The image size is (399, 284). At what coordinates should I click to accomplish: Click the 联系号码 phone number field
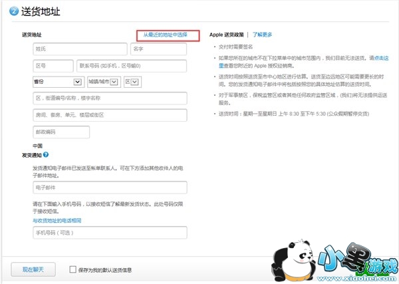tap(132, 66)
